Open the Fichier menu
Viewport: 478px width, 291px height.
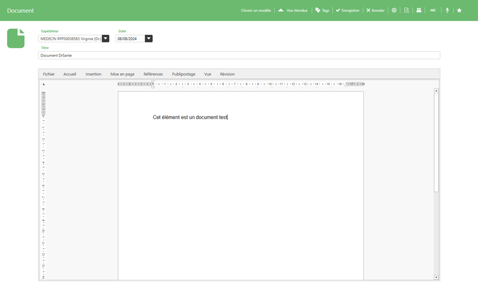[49, 74]
